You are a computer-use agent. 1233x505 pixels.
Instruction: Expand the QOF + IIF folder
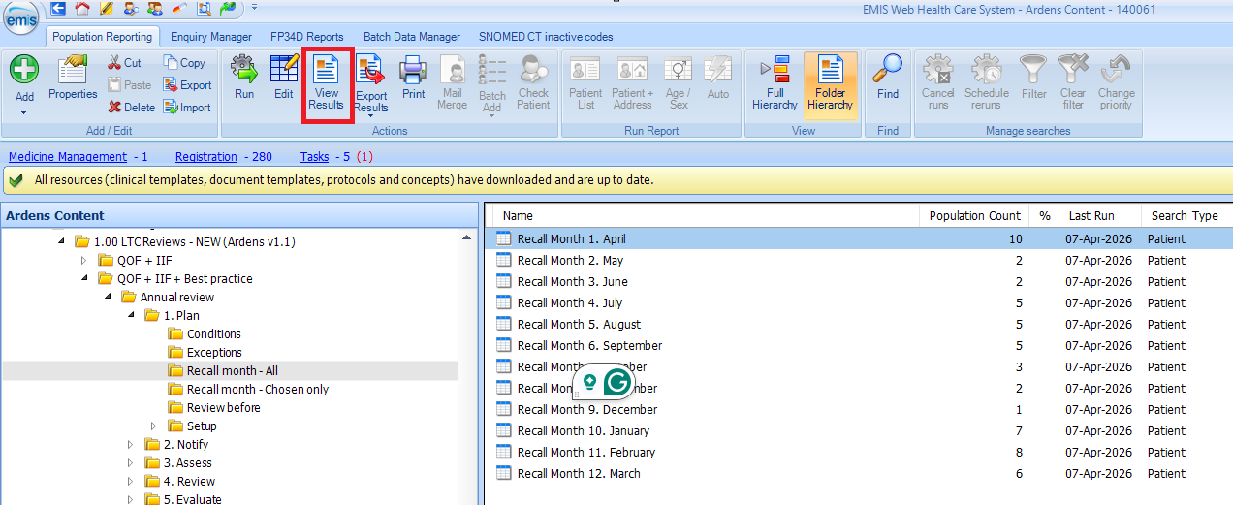83,260
